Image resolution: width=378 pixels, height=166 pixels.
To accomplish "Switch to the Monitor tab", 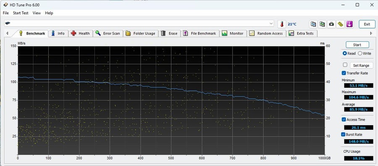I will point(233,34).
